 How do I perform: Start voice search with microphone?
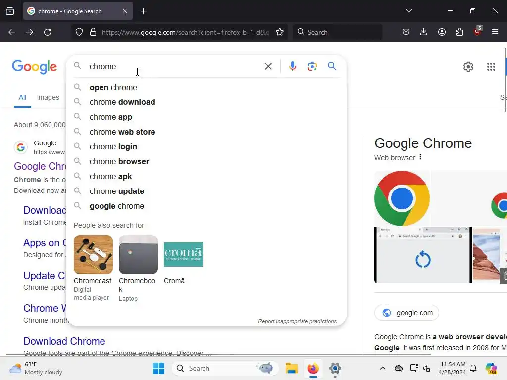[292, 66]
